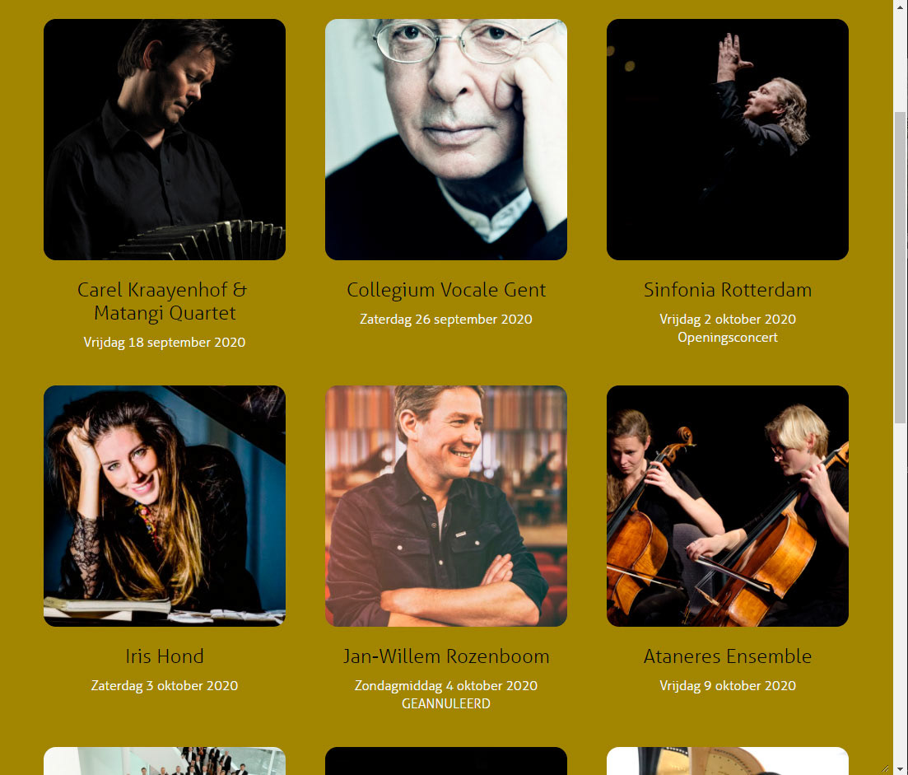Click the scrollbar up arrow
The width and height of the screenshot is (908, 775).
[900, 7]
